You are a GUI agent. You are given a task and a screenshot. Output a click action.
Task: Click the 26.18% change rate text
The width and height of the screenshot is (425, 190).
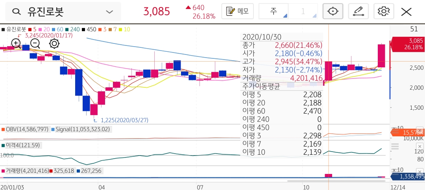(x=204, y=16)
